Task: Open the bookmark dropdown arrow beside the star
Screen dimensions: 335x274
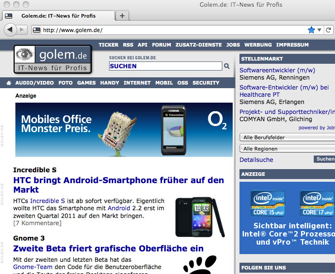Action: coord(319,30)
